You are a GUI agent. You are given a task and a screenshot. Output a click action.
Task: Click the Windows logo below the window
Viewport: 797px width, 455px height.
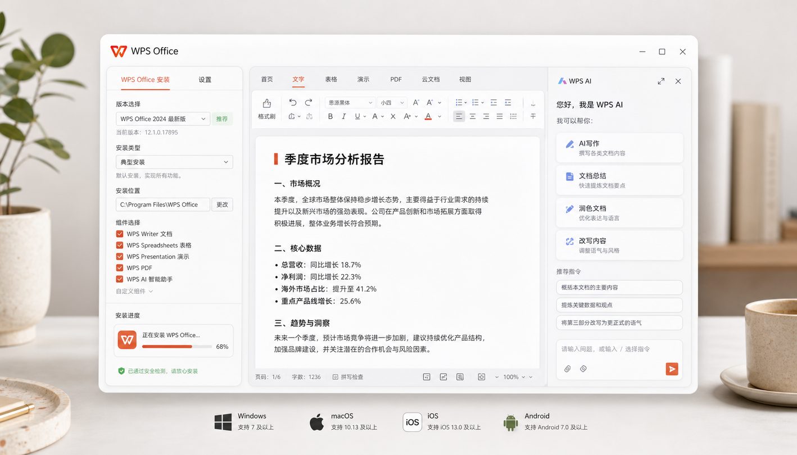[x=223, y=422]
